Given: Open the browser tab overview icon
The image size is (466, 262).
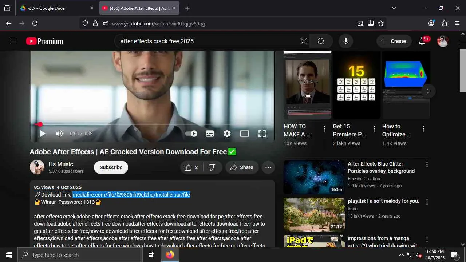Looking at the screenshot, I should pos(7,8).
